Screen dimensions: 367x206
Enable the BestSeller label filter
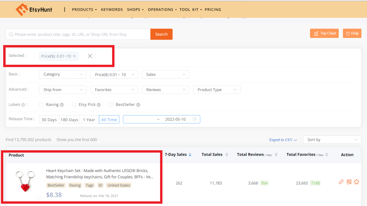[x=110, y=104]
